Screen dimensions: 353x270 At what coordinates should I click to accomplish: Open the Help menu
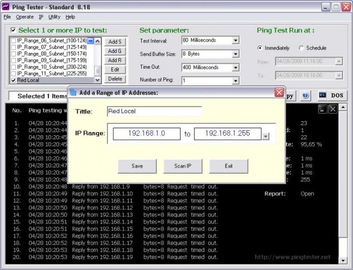[x=70, y=17]
